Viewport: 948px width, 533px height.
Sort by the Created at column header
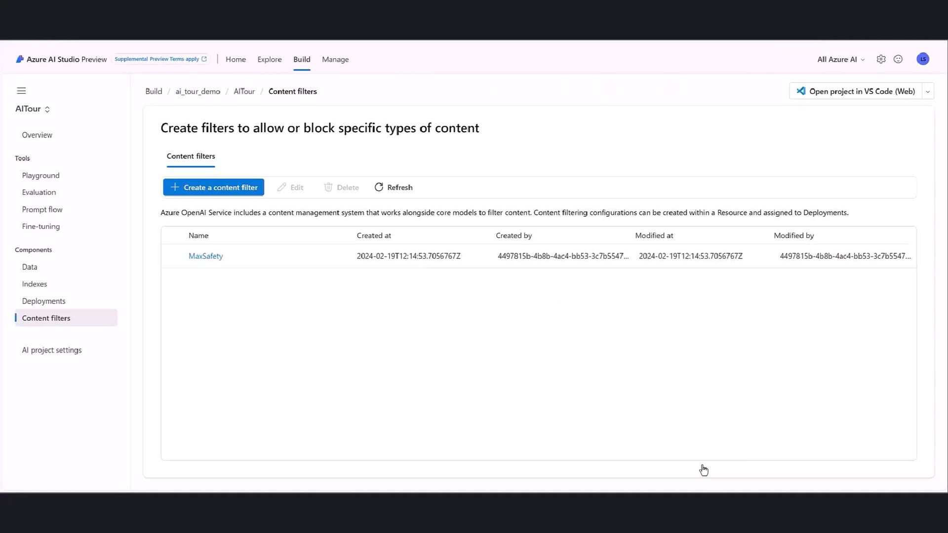click(x=374, y=235)
